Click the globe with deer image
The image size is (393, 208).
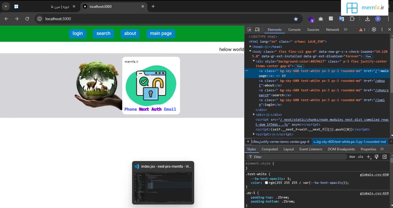98,86
